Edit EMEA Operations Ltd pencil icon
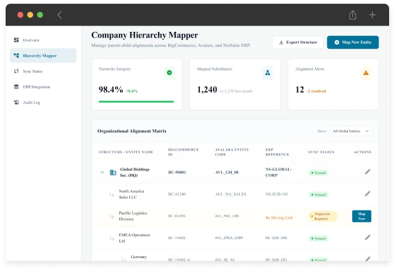Image resolution: width=396 pixels, height=270 pixels. 368,237
